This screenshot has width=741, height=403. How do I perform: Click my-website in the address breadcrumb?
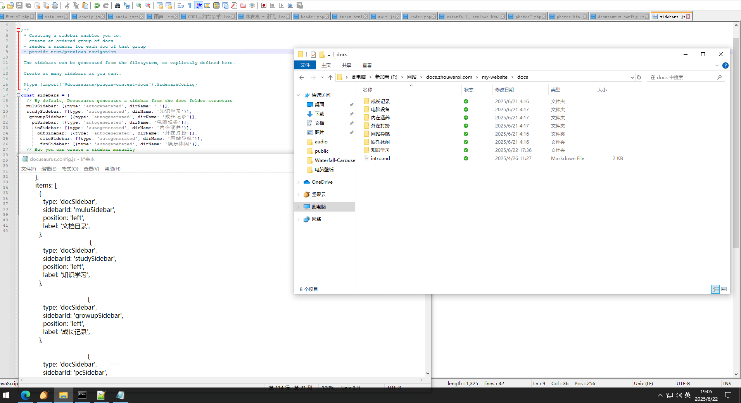point(494,77)
